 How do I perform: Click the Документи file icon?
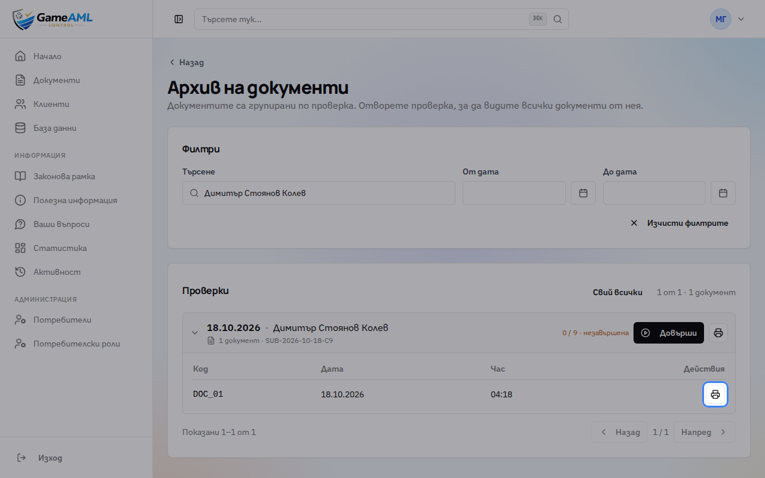click(x=20, y=80)
